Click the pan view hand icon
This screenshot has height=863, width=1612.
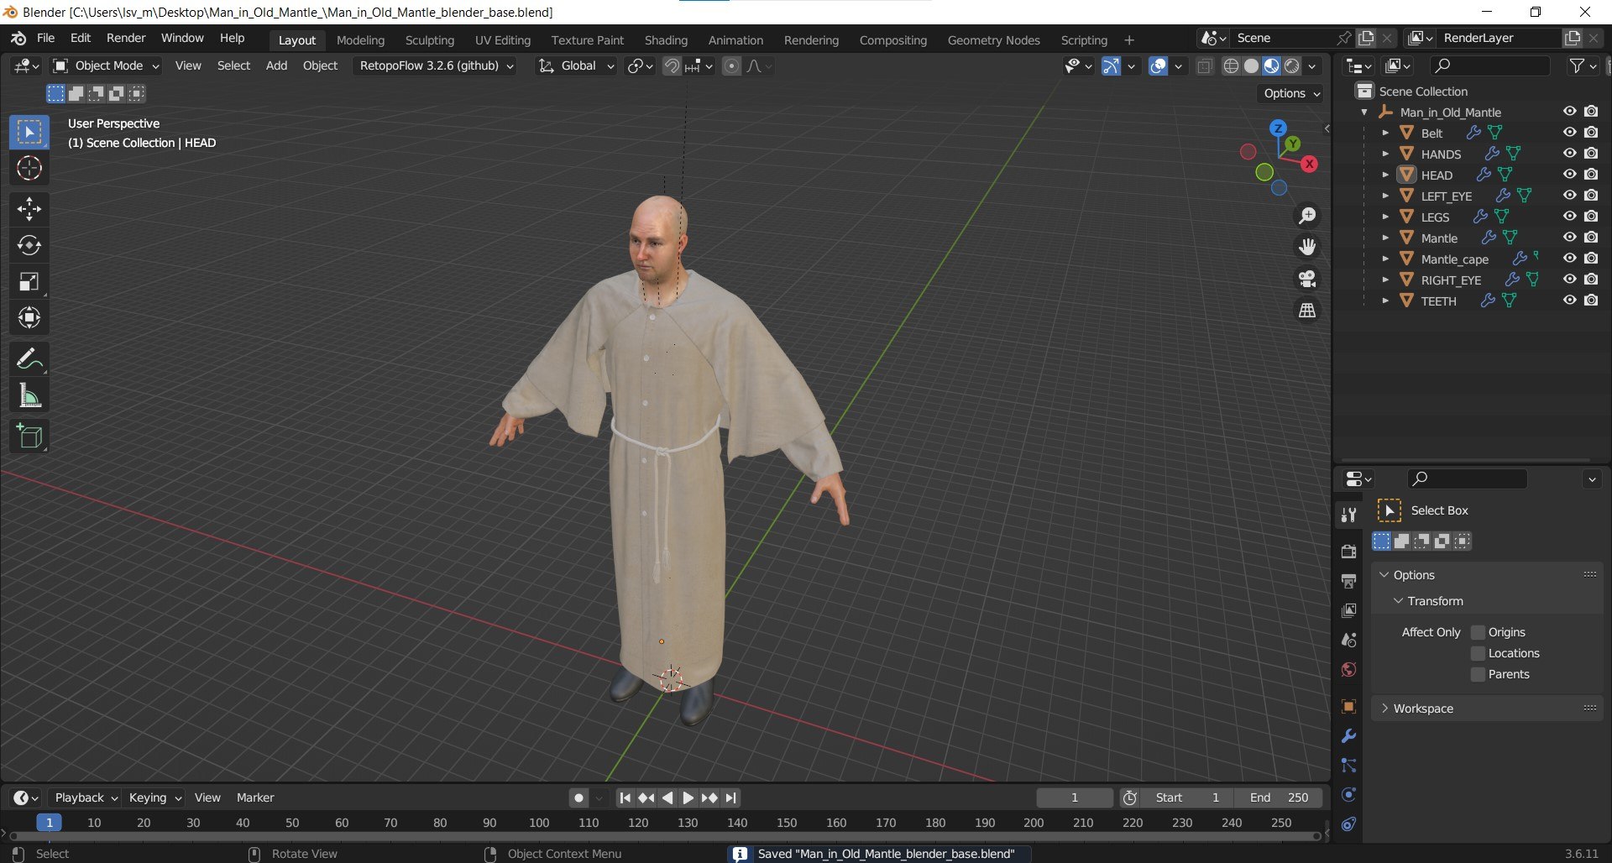click(1307, 247)
